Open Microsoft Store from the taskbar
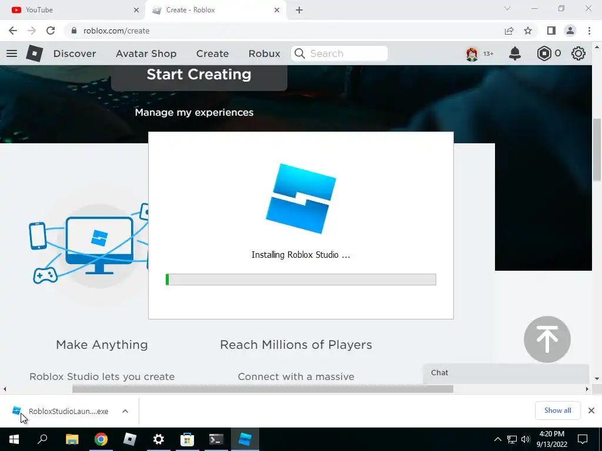 tap(188, 439)
